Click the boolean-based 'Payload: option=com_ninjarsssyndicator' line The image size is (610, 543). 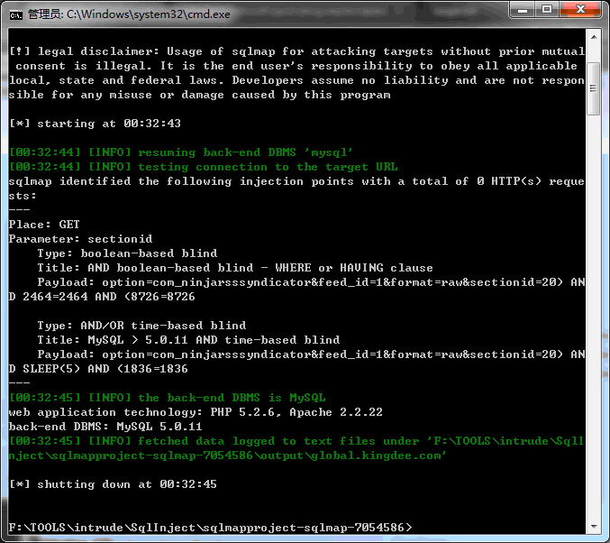pyautogui.click(x=311, y=282)
